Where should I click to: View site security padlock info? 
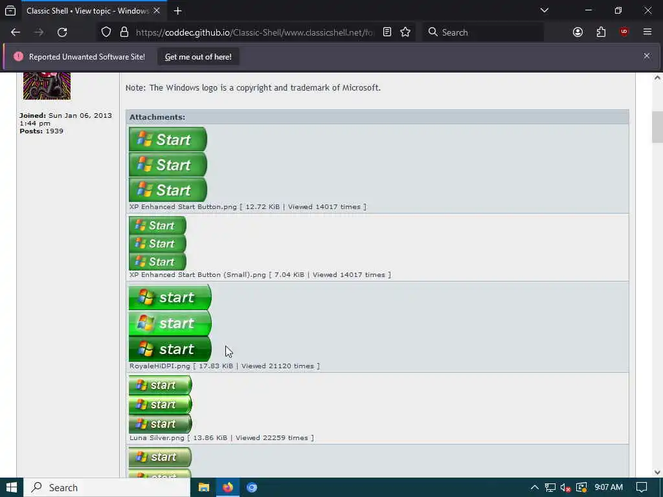(124, 32)
